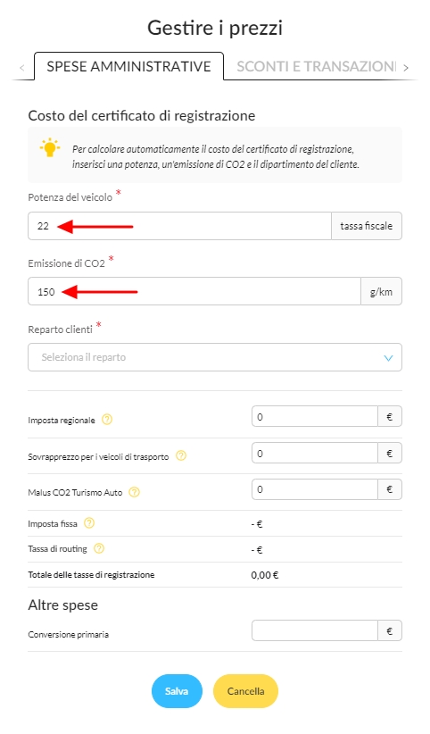Select the Spese Amministrative tab

[128, 66]
